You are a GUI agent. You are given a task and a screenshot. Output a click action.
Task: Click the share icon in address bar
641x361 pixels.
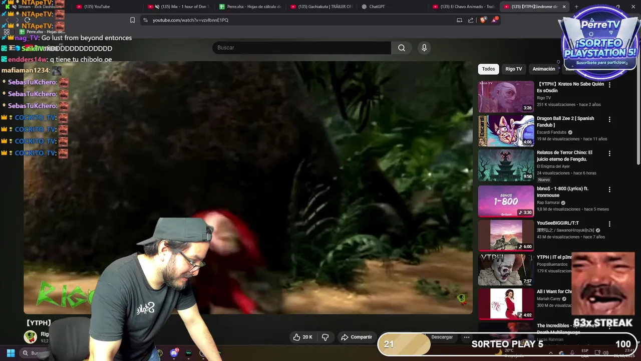pos(471,20)
